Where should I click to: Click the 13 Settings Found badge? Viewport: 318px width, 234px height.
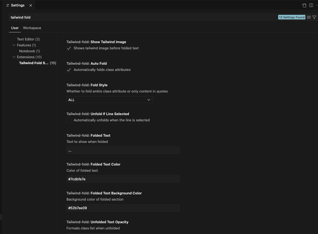tap(292, 17)
